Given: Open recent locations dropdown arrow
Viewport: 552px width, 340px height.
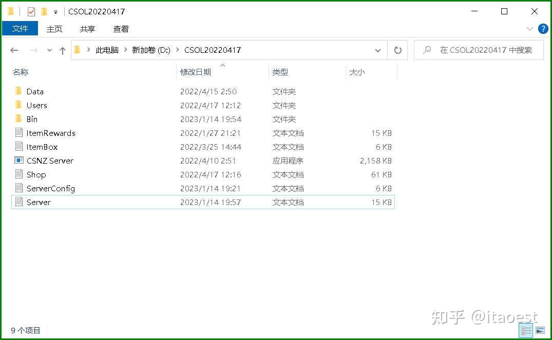Looking at the screenshot, I should tap(50, 50).
